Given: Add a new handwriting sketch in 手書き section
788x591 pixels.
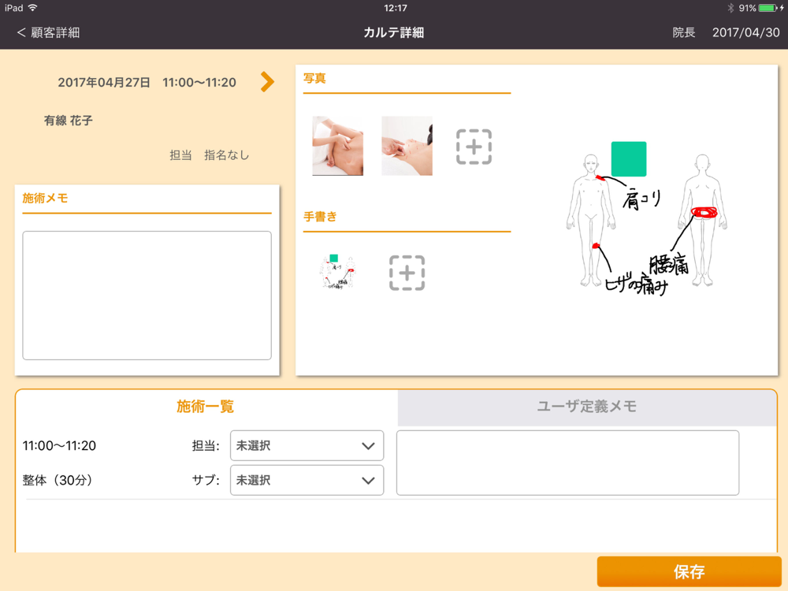Looking at the screenshot, I should click(407, 273).
